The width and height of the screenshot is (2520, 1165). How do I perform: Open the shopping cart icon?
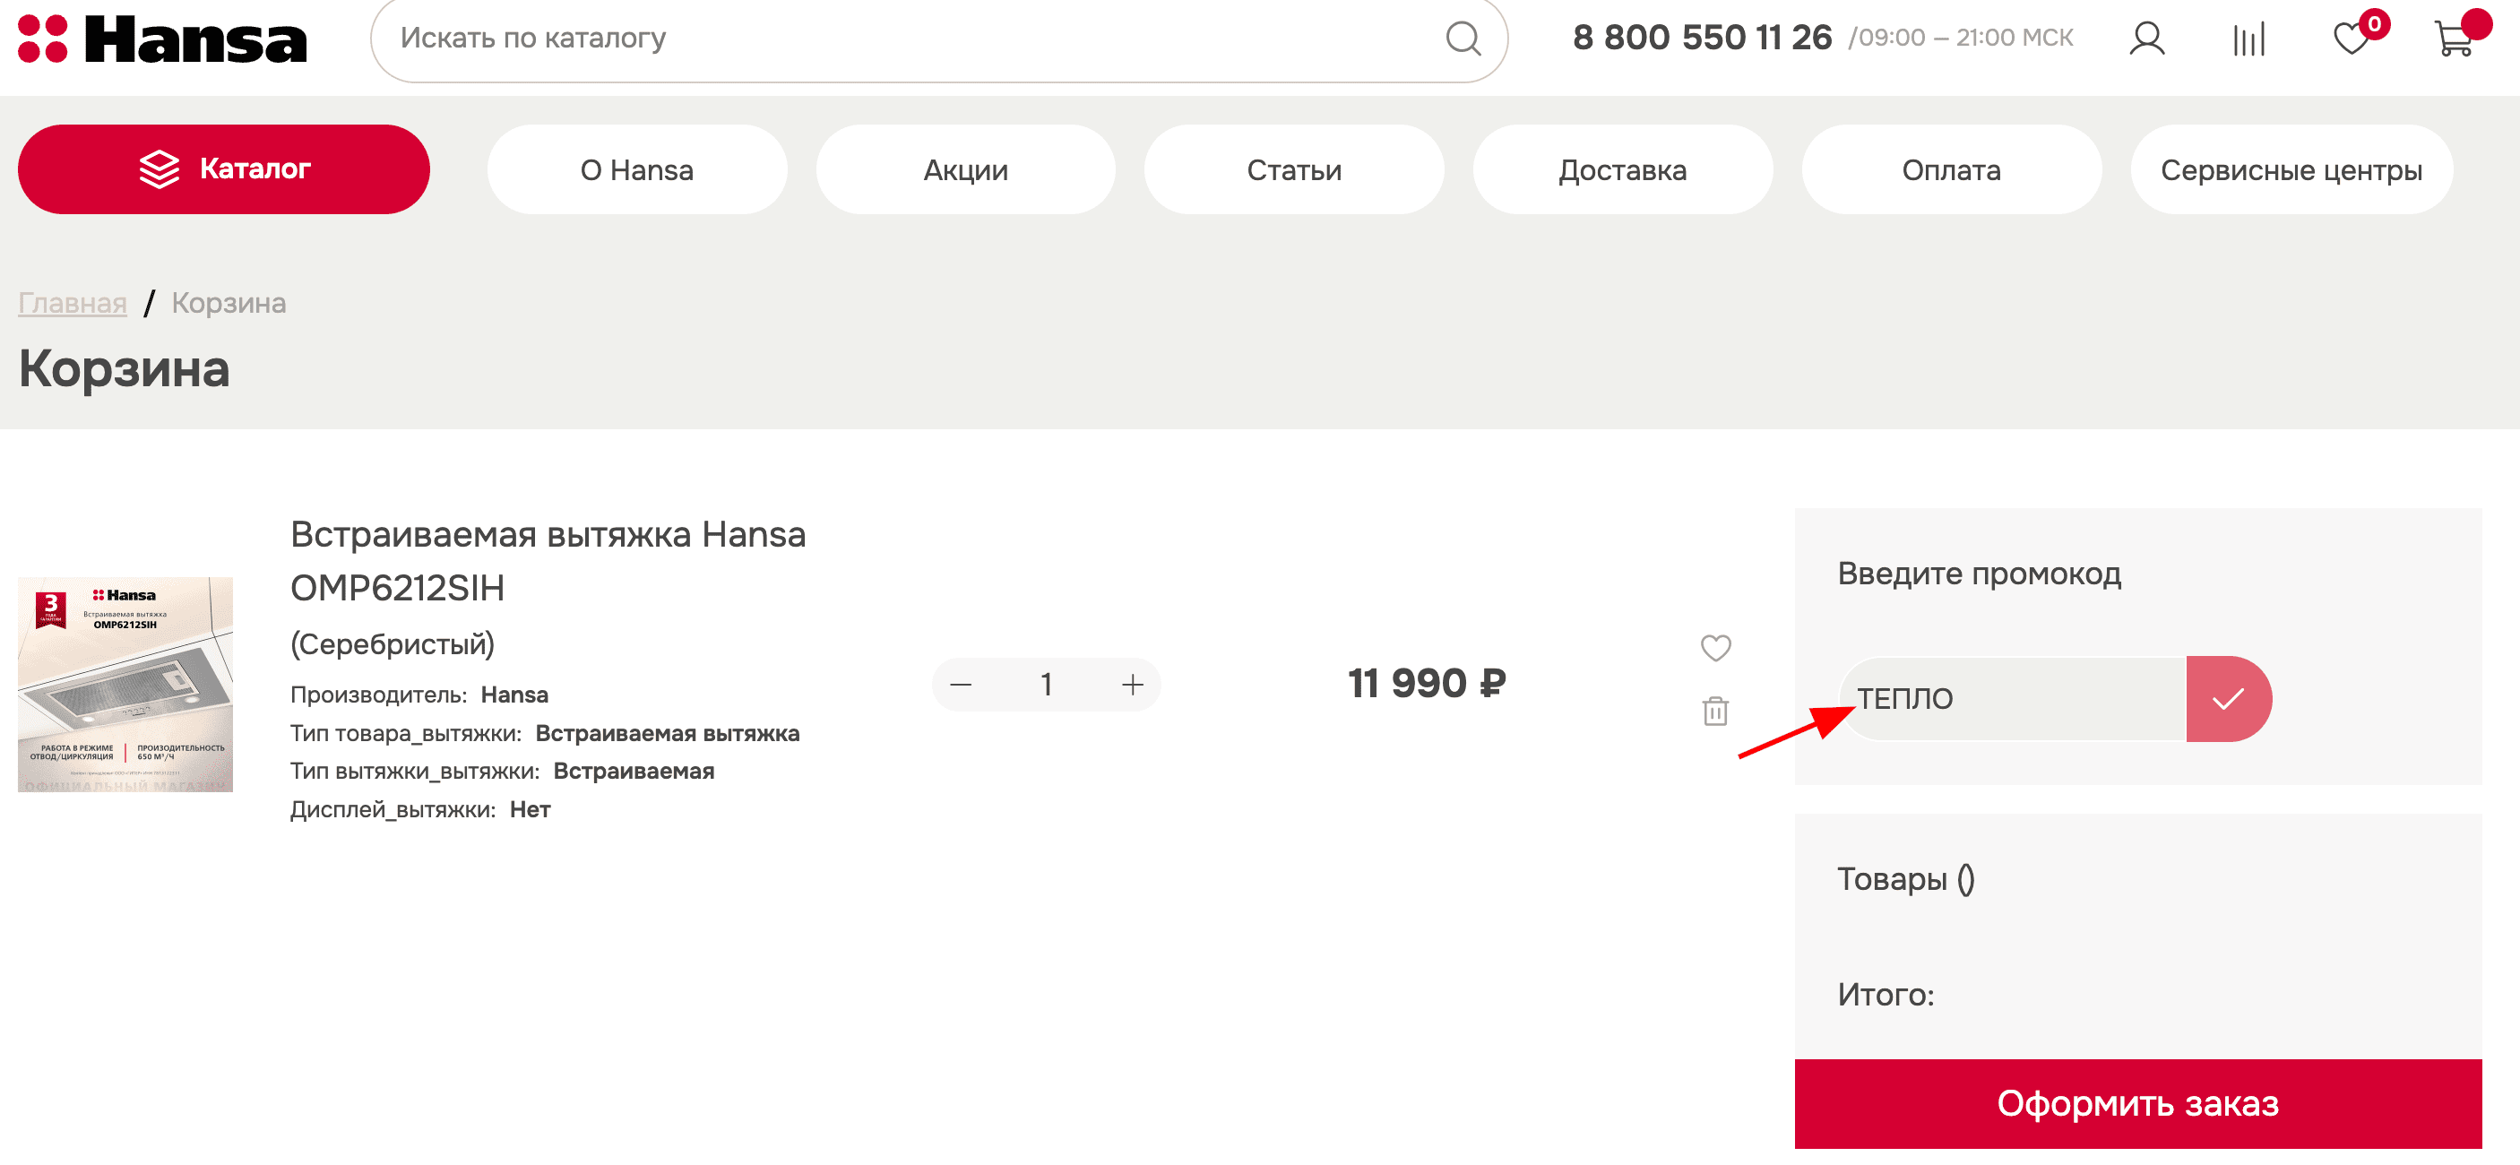click(2454, 39)
